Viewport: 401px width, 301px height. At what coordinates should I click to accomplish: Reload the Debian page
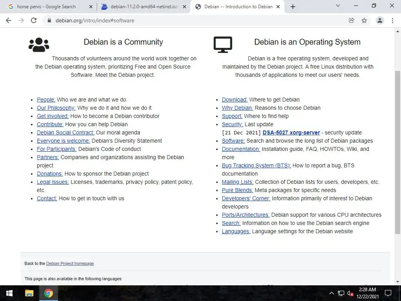[34, 20]
